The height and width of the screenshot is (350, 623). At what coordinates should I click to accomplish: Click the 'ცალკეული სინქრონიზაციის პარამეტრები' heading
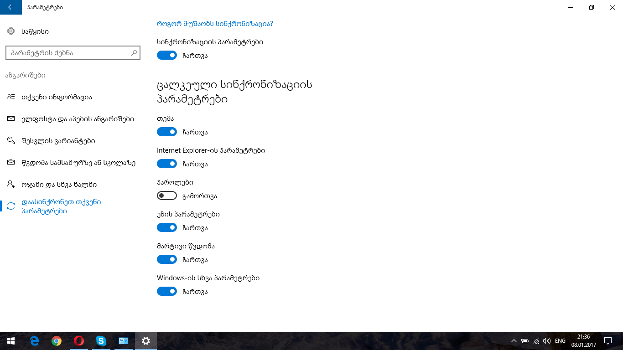click(x=234, y=92)
